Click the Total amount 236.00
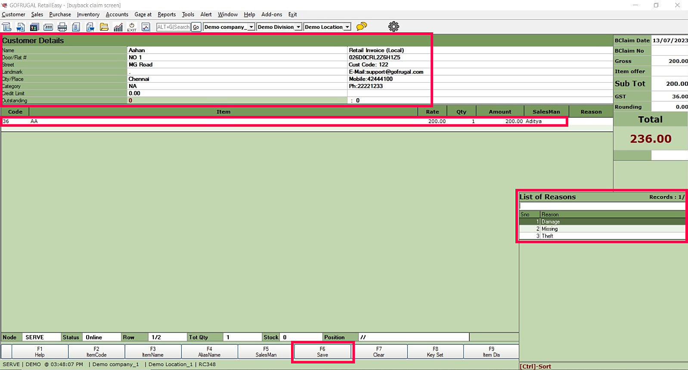 tap(651, 139)
